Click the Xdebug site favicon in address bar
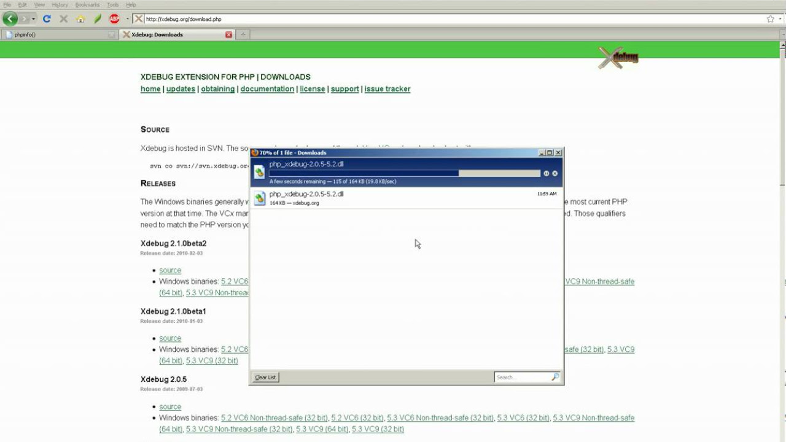Image resolution: width=786 pixels, height=442 pixels. coord(139,19)
